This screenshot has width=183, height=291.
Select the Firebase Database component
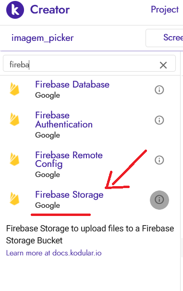(x=73, y=85)
